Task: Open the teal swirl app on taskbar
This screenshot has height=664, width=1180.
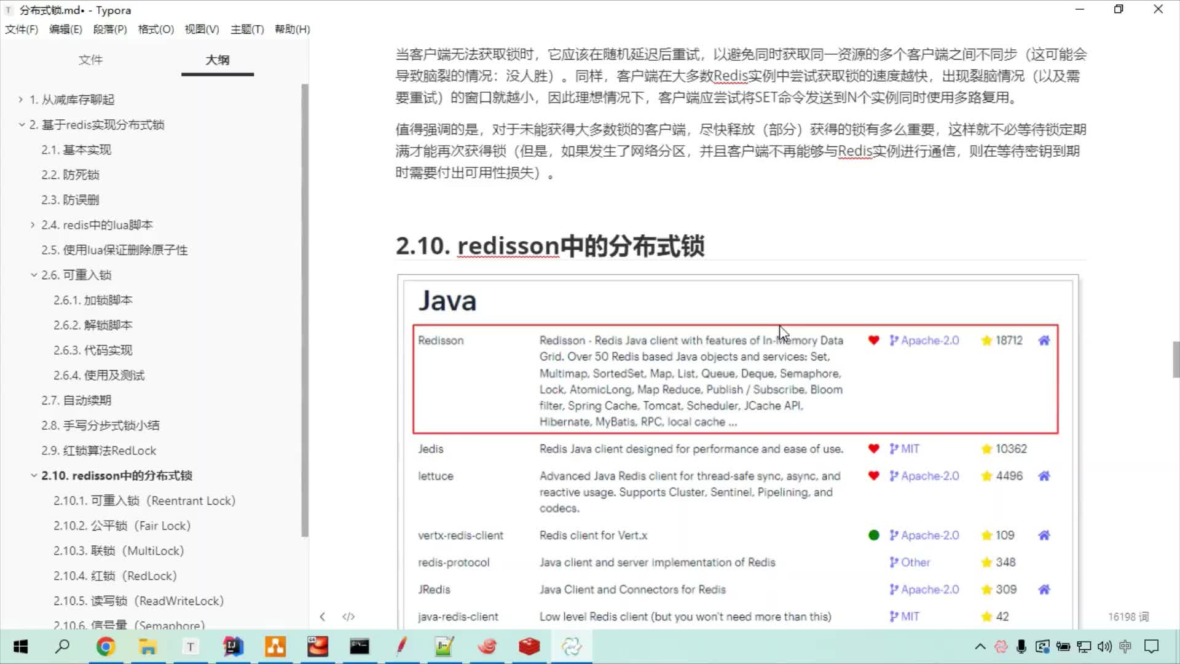Action: coord(572,647)
